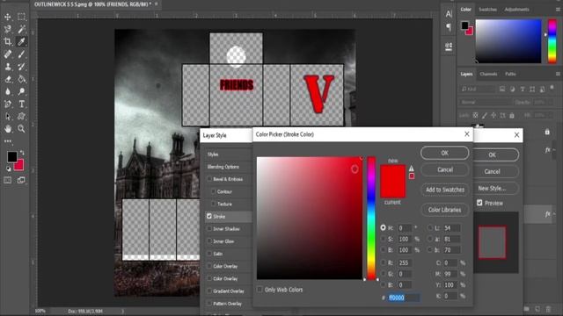Enable the Inner Glow checkbox
Image resolution: width=563 pixels, height=316 pixels.
(x=209, y=241)
